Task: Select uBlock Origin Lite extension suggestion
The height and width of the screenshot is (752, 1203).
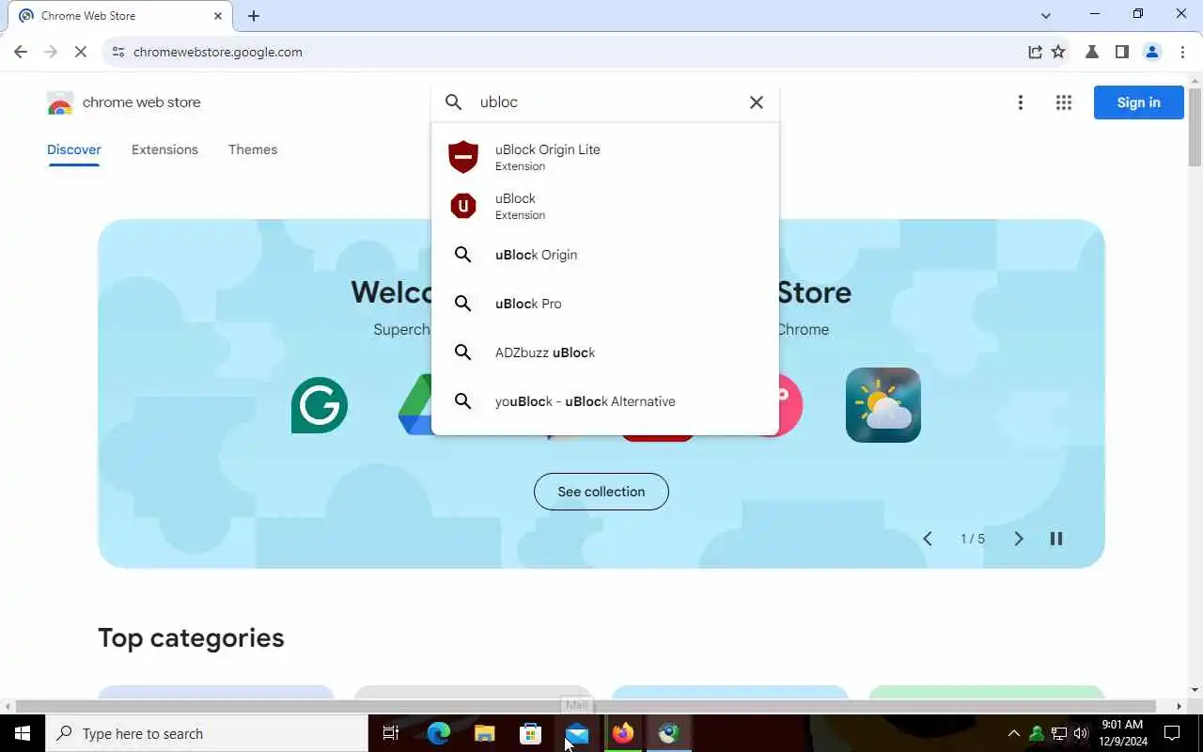Action: 605,157
